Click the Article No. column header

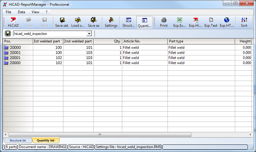pyautogui.click(x=145, y=41)
